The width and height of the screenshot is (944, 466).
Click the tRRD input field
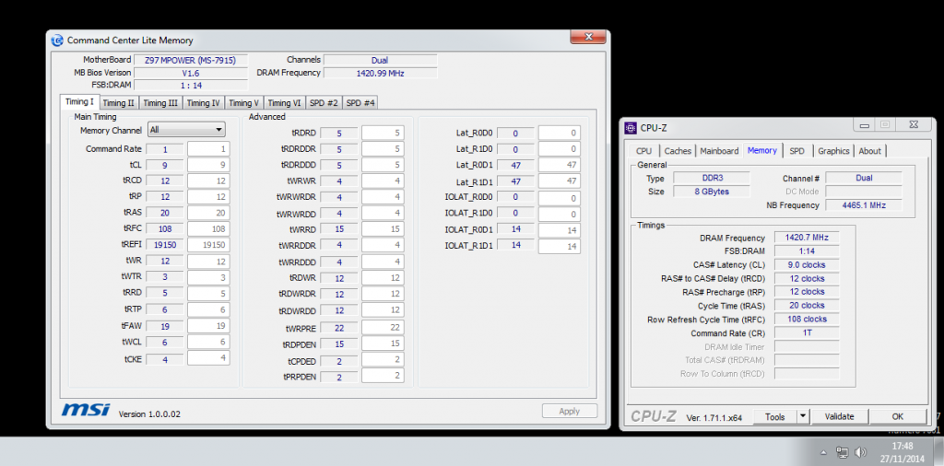coord(207,294)
